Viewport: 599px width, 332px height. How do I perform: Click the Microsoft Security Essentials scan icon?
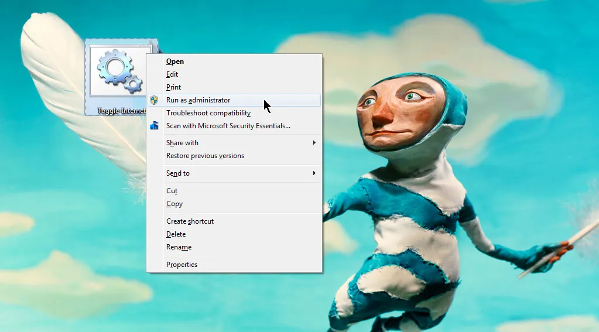(154, 126)
